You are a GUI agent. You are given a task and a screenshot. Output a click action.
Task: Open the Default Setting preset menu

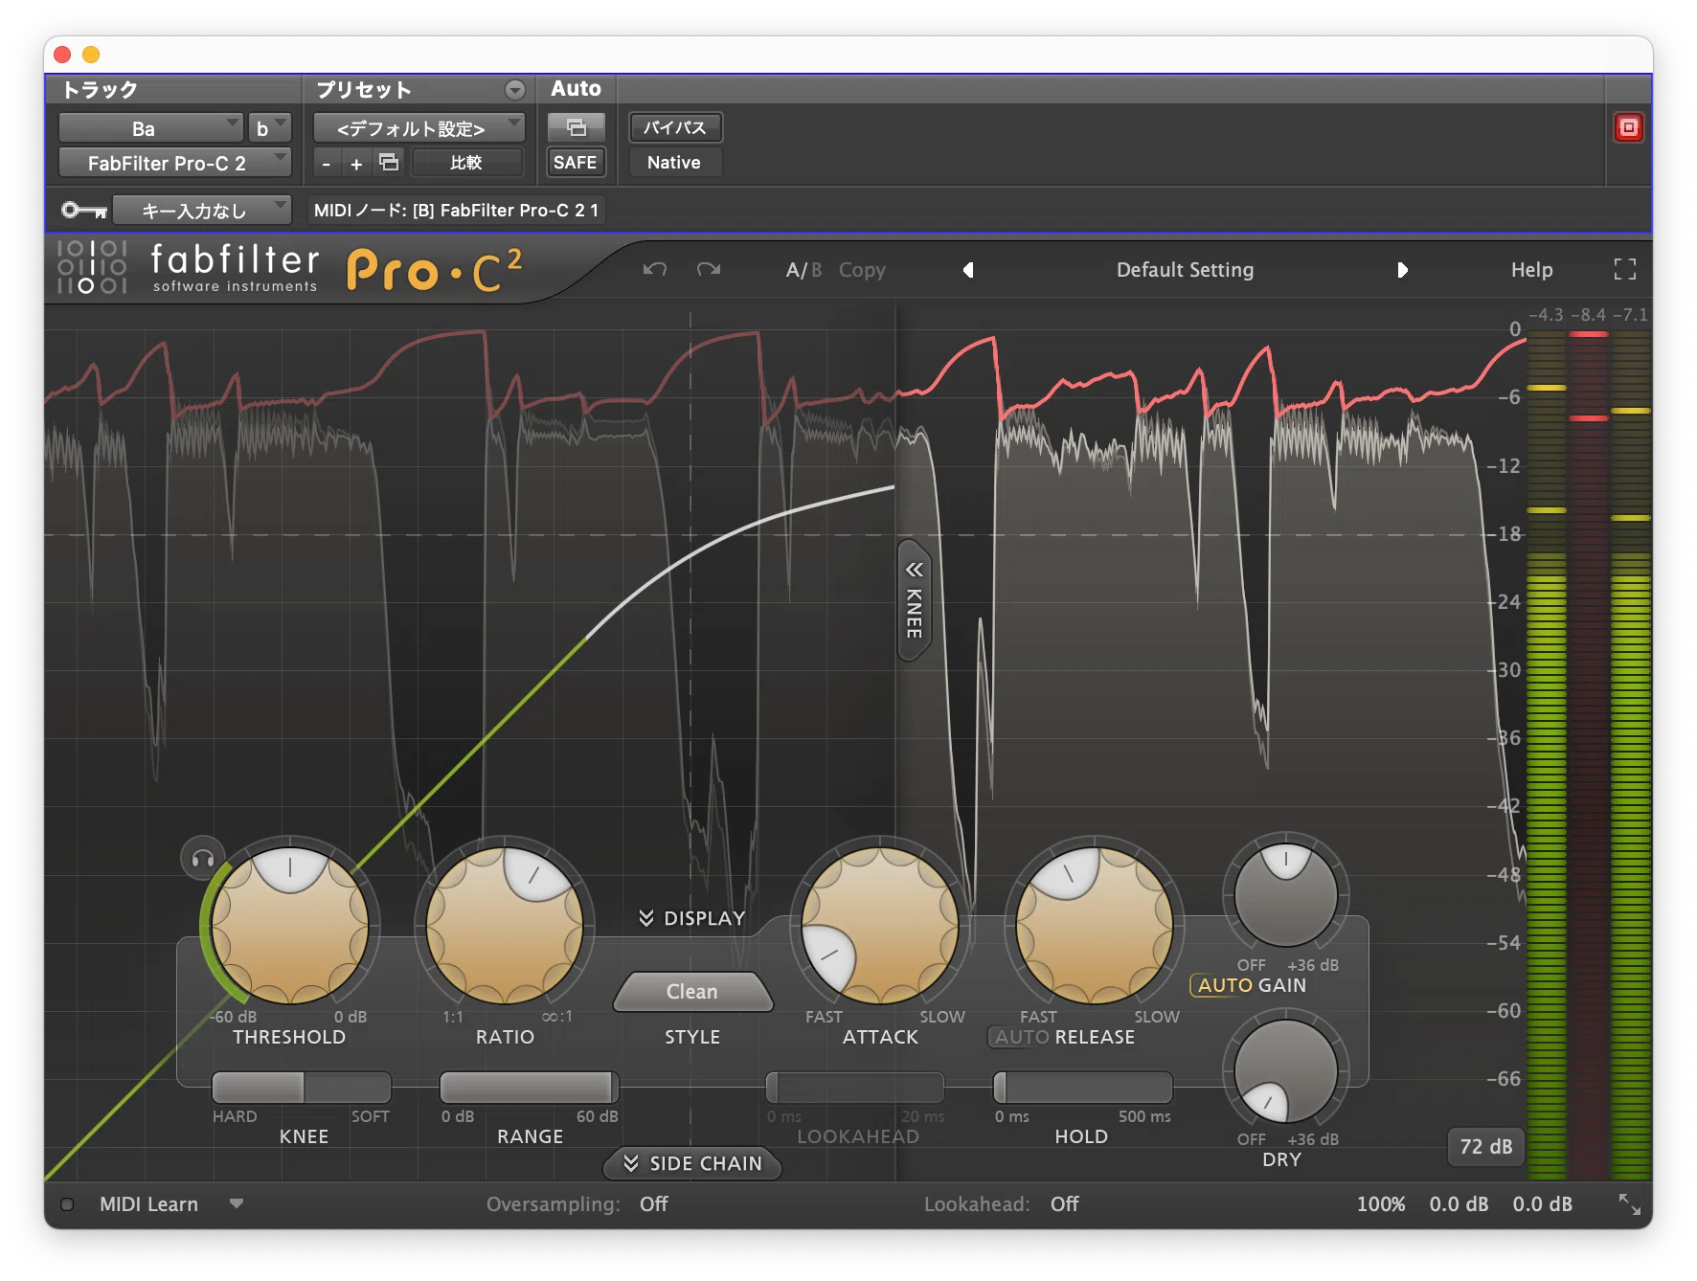coord(1185,270)
